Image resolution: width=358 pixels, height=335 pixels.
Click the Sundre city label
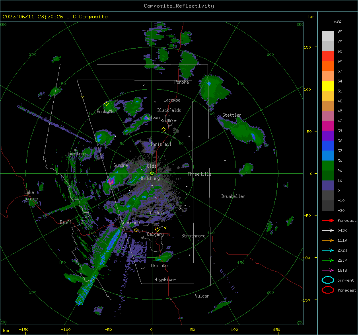(x=121, y=165)
